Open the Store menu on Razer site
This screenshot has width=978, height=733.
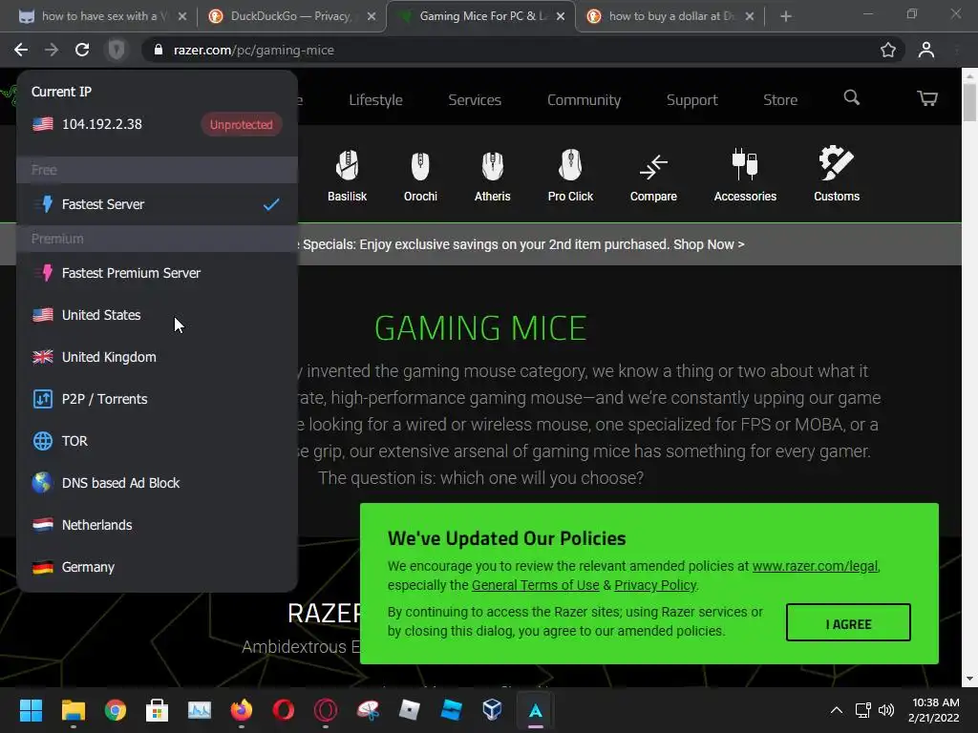780,99
